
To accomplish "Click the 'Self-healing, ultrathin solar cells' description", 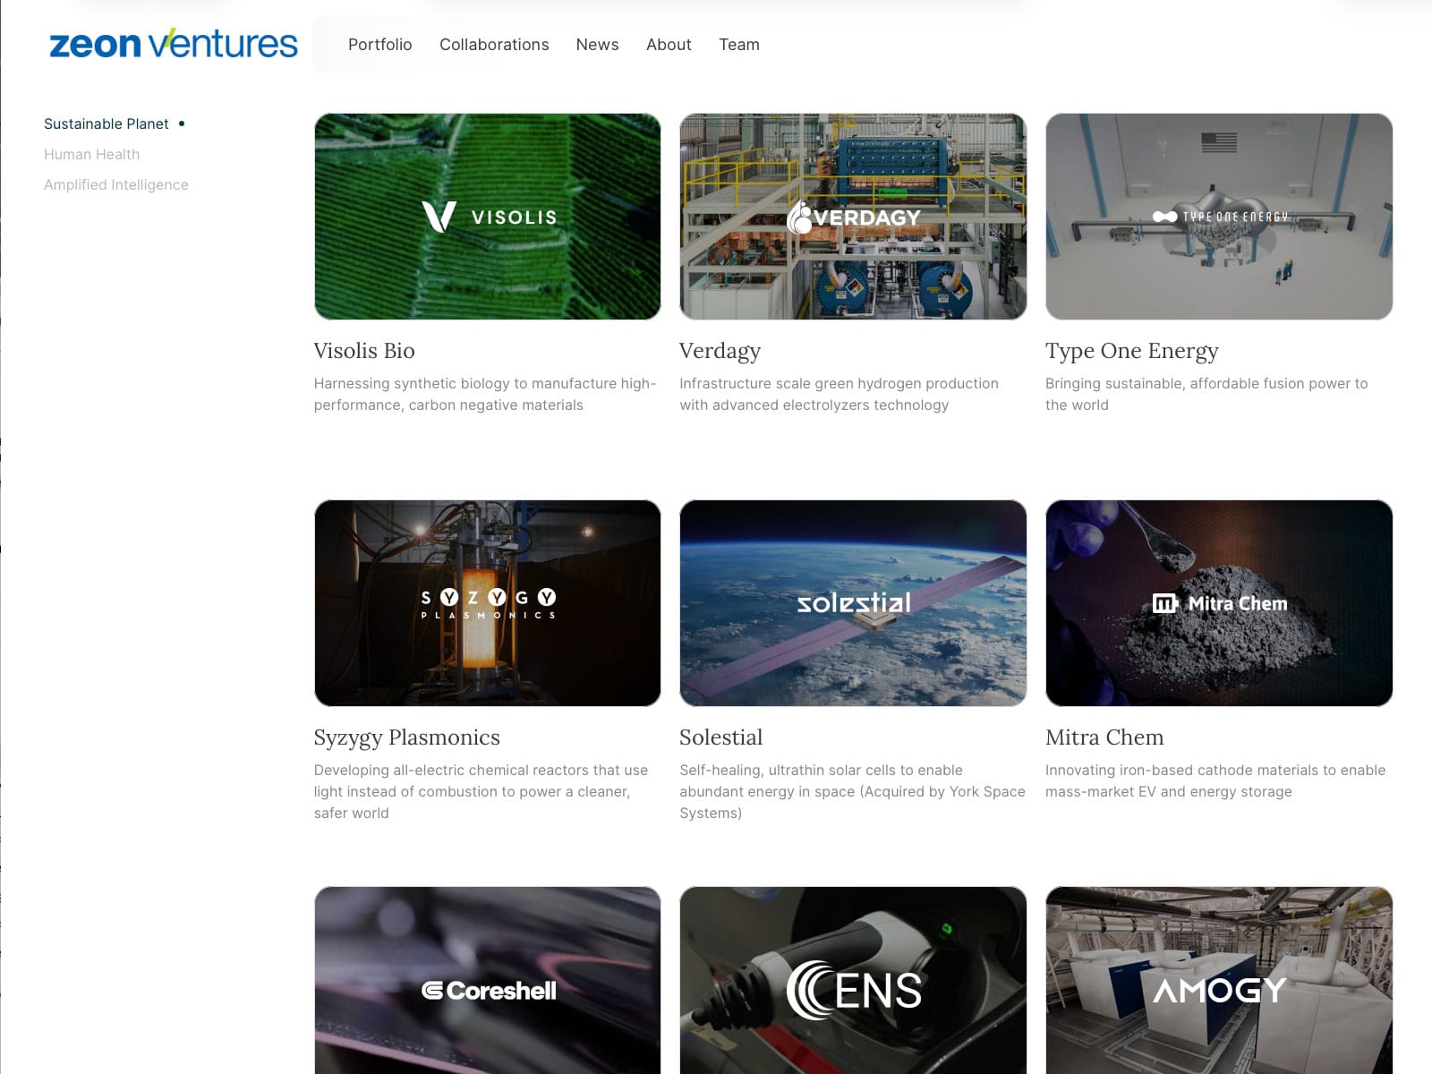I will pos(852,791).
